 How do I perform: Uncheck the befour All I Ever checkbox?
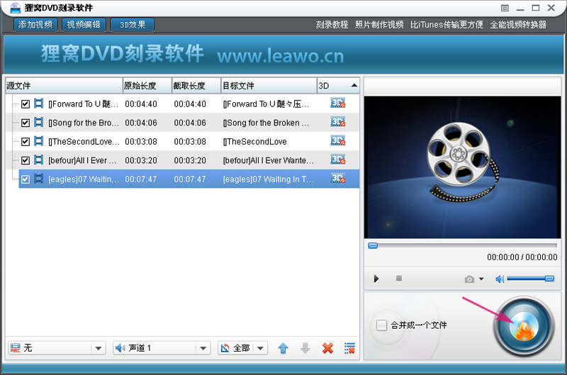(26, 160)
